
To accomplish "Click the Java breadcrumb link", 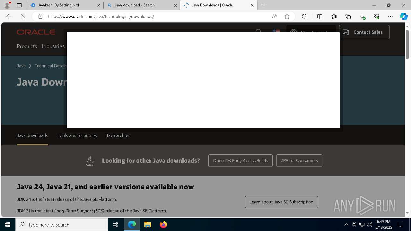I will point(21,66).
